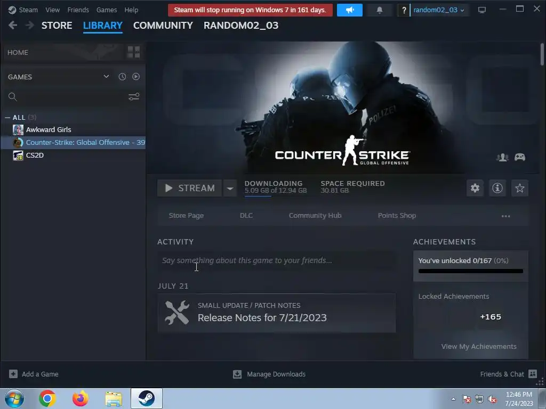546x409 pixels.
Task: Click the achievements progress bar
Action: (x=471, y=271)
